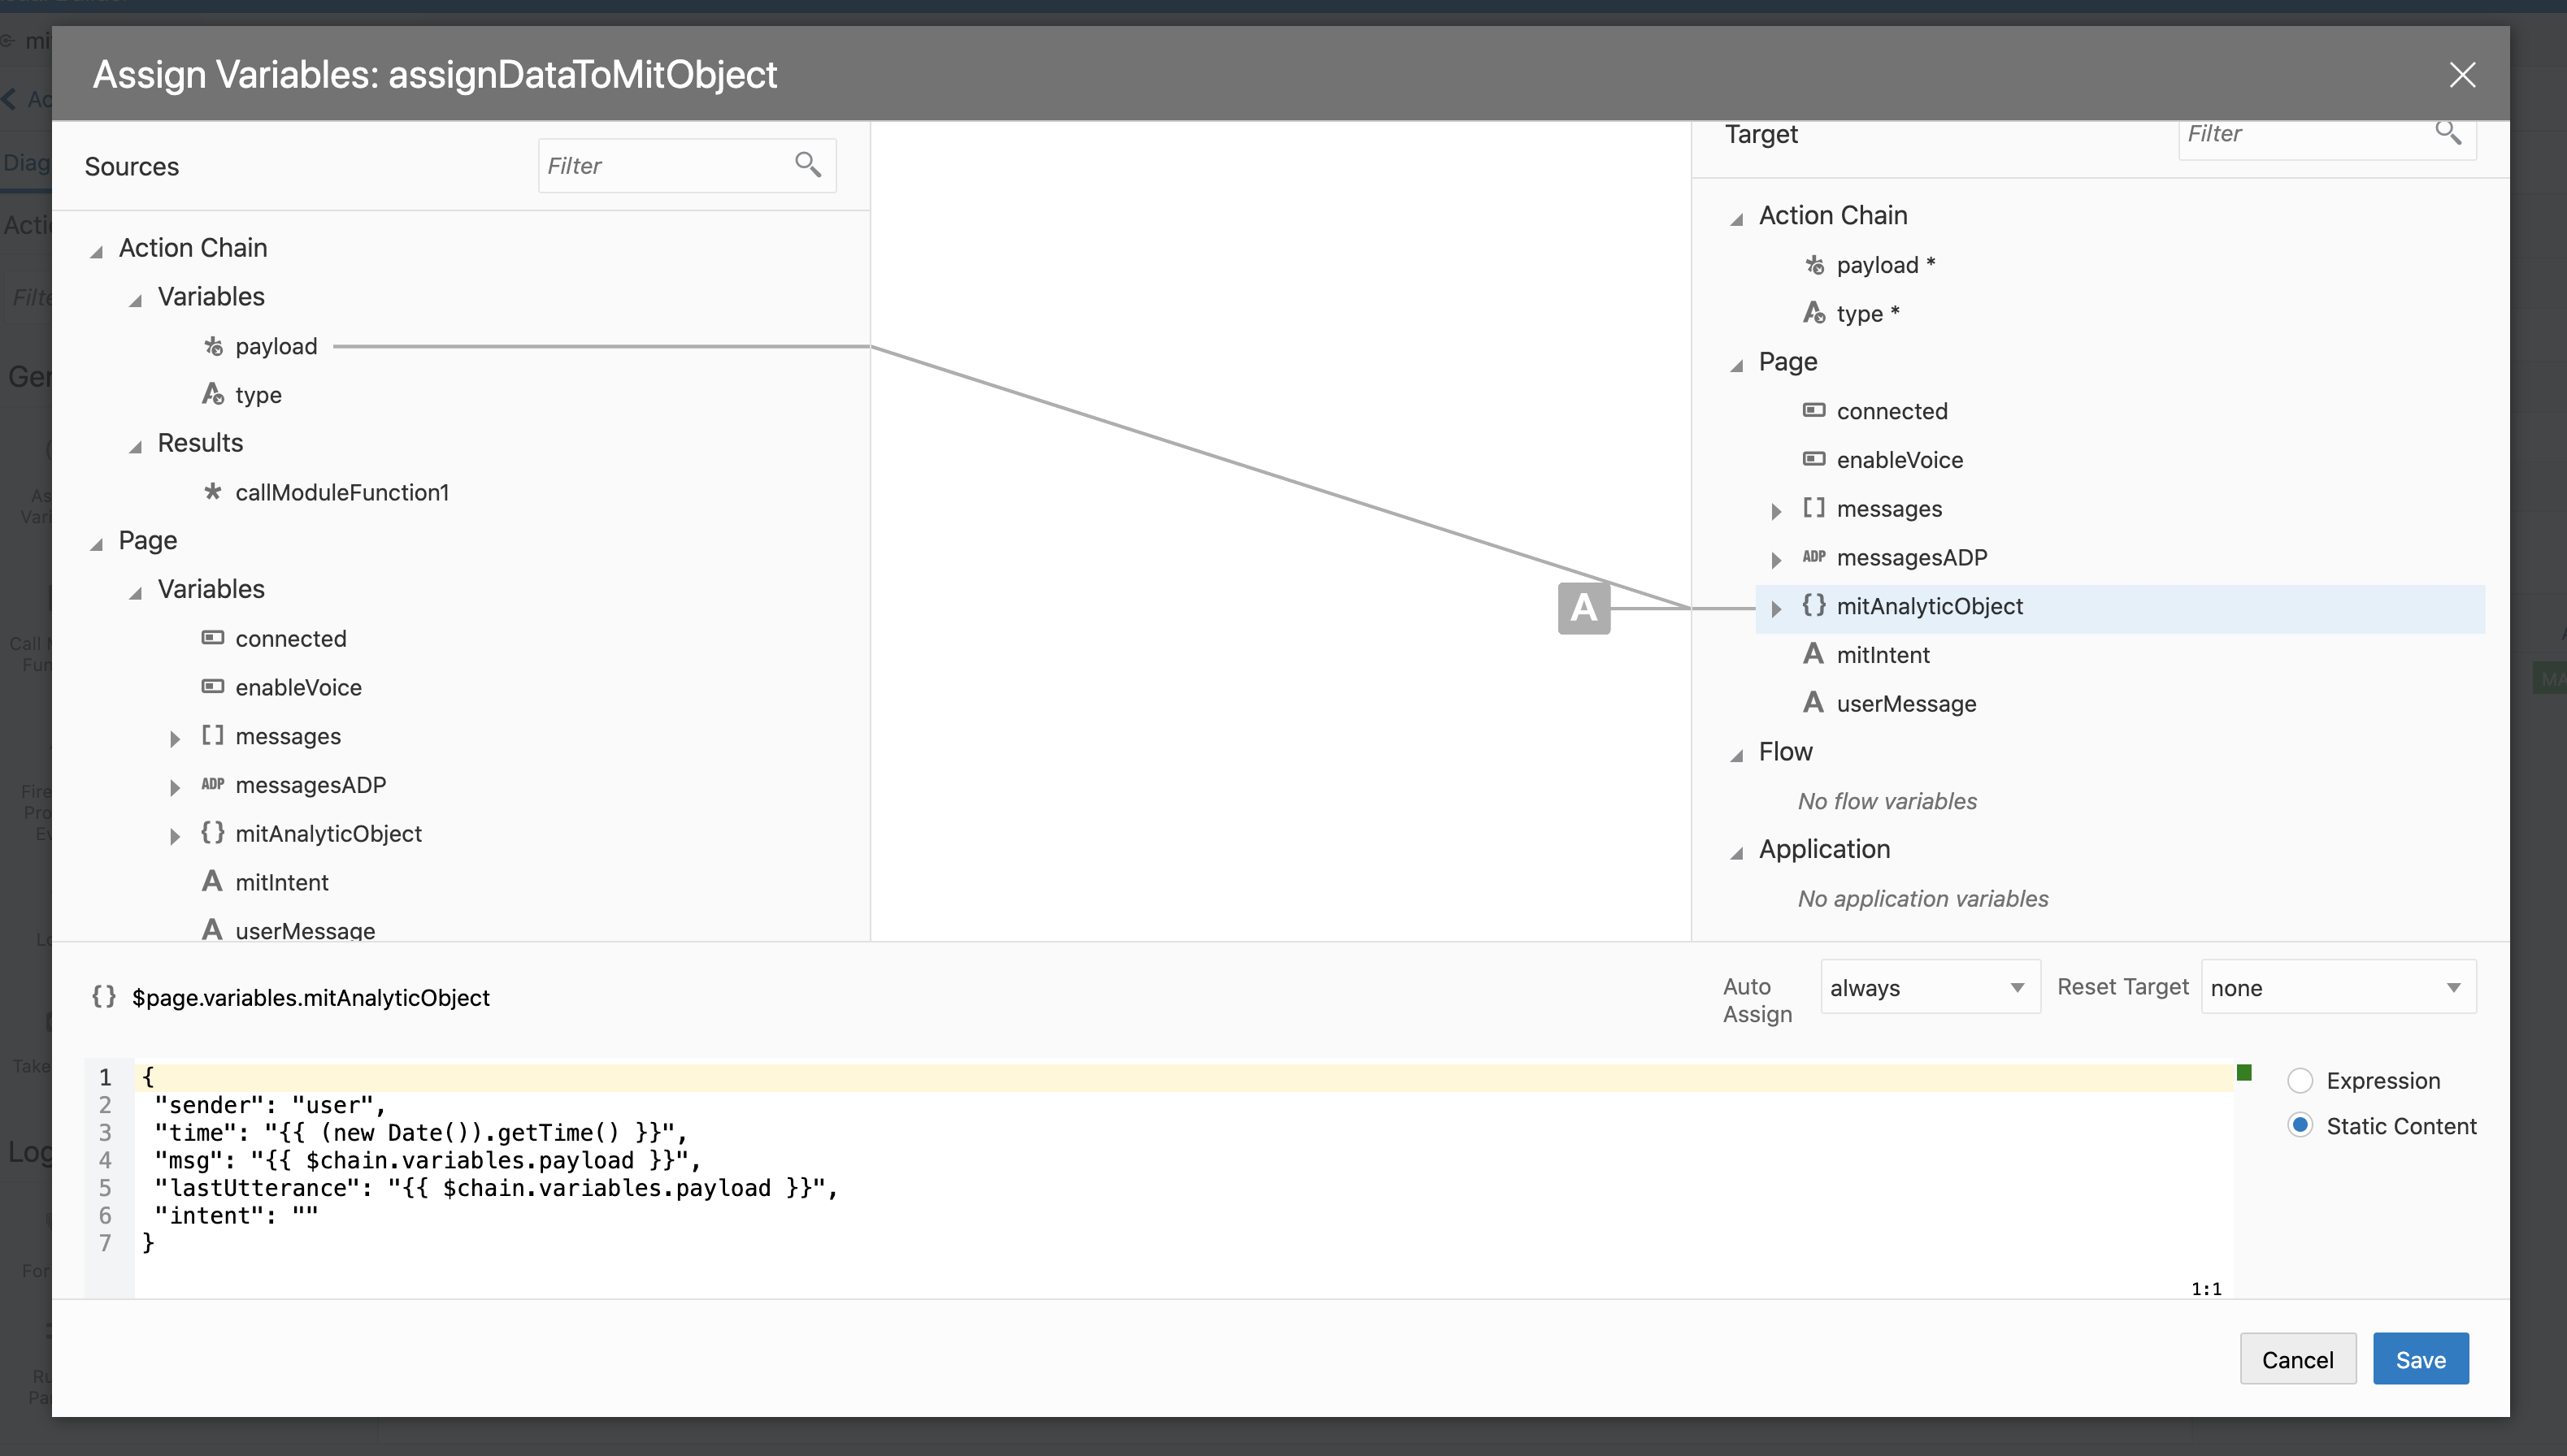Click the array icon next to Target messages

coord(1813,508)
